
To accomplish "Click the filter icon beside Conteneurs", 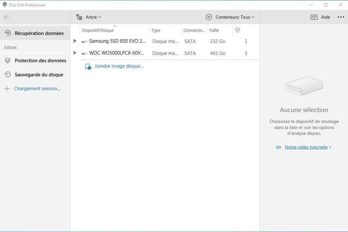I will pyautogui.click(x=209, y=17).
